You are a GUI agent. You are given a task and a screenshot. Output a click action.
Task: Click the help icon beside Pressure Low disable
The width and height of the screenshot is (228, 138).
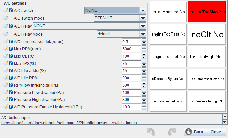click(x=11, y=93)
